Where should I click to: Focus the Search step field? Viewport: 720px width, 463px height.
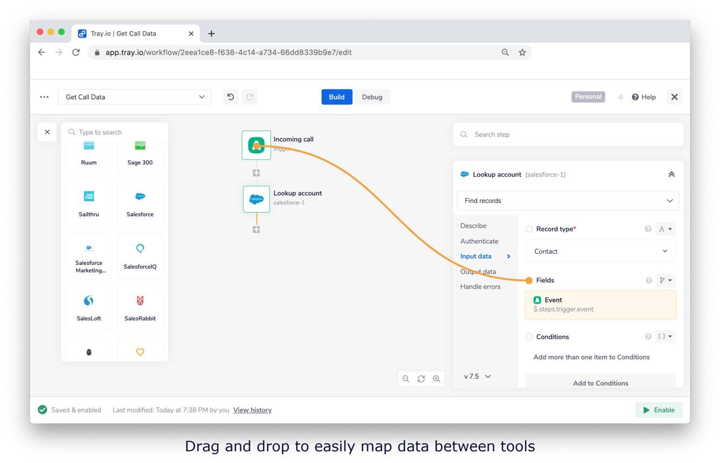568,135
